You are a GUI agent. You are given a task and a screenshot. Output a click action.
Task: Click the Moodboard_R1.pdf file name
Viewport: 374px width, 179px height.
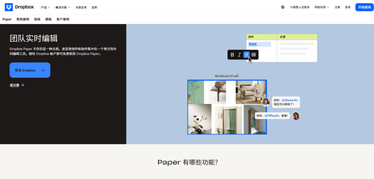coord(226,76)
